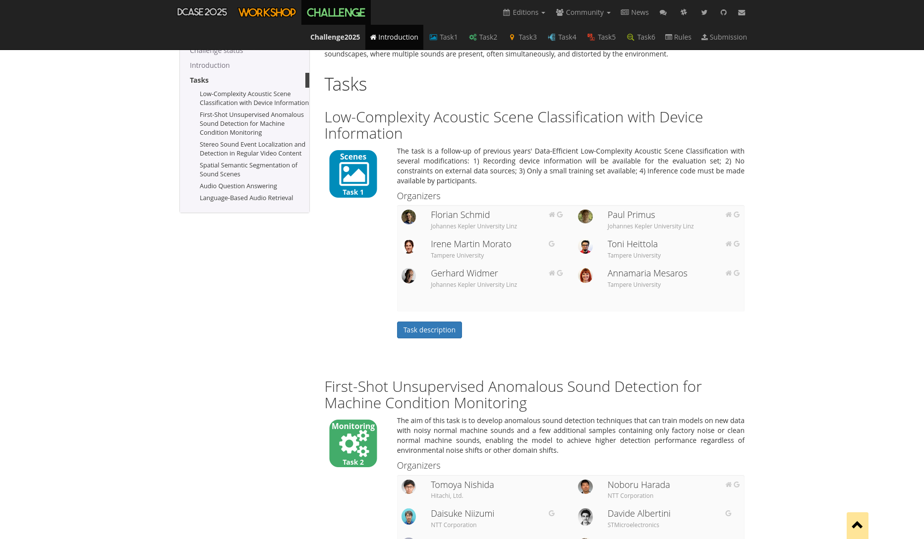Go to Task6 in the navigation bar

coord(641,37)
